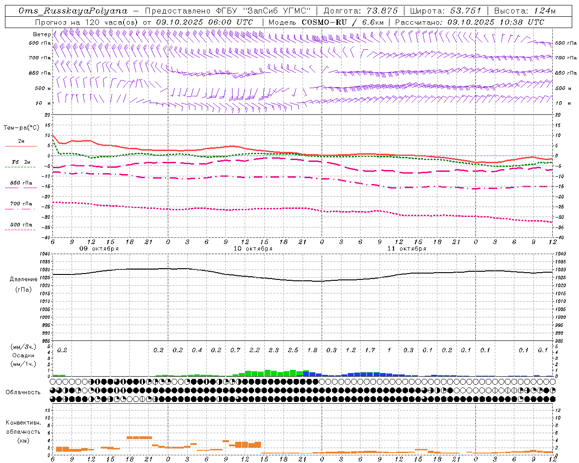Click the precipitation value 2.3
Viewport: 579px width, 463px height.
[x=274, y=350]
